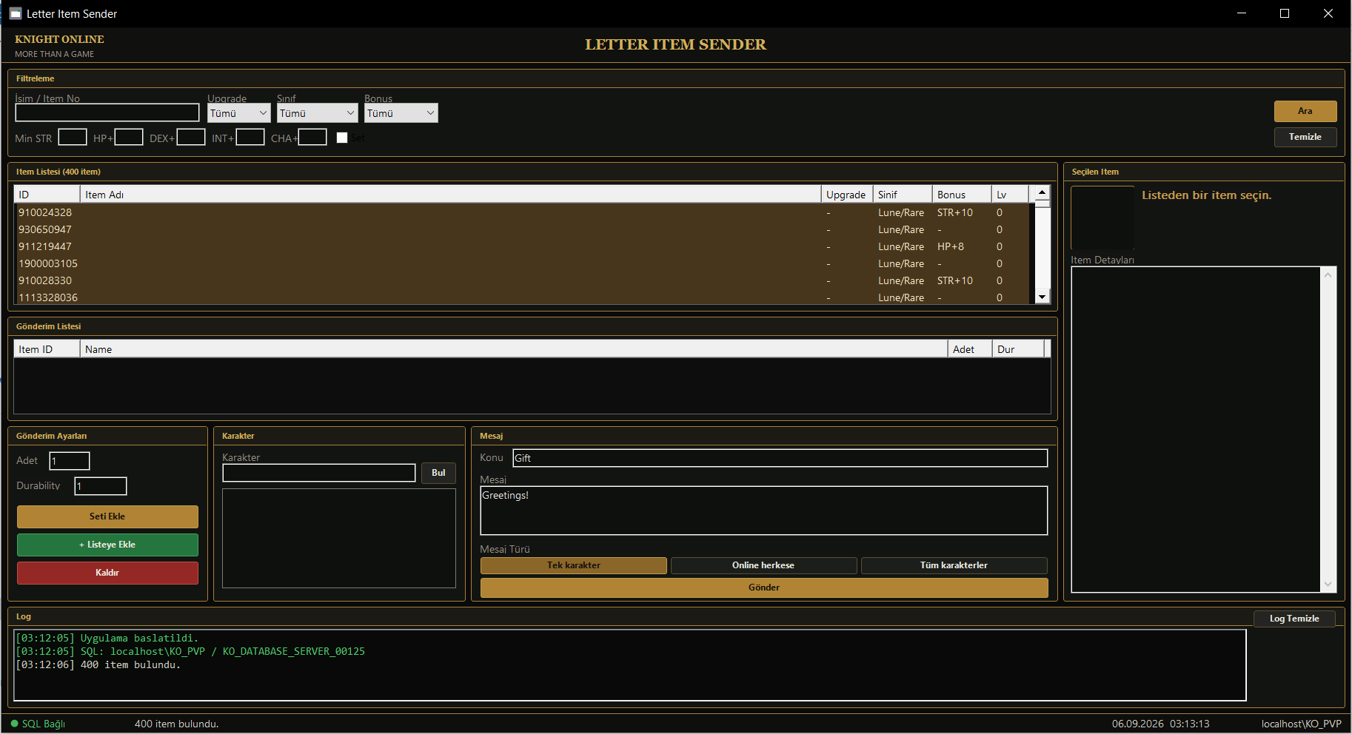Sort the item list by Item Adı column

[451, 195]
